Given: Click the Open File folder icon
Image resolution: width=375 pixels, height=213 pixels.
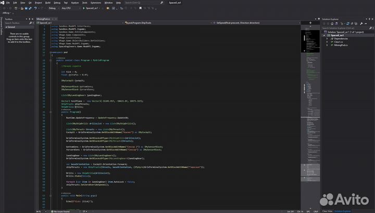Looking at the screenshot, I should pyautogui.click(x=22, y=8).
